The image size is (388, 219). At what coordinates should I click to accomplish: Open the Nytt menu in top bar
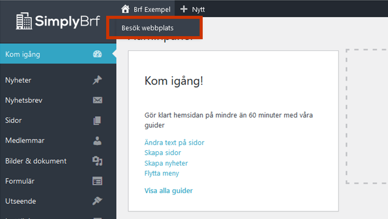(198, 9)
